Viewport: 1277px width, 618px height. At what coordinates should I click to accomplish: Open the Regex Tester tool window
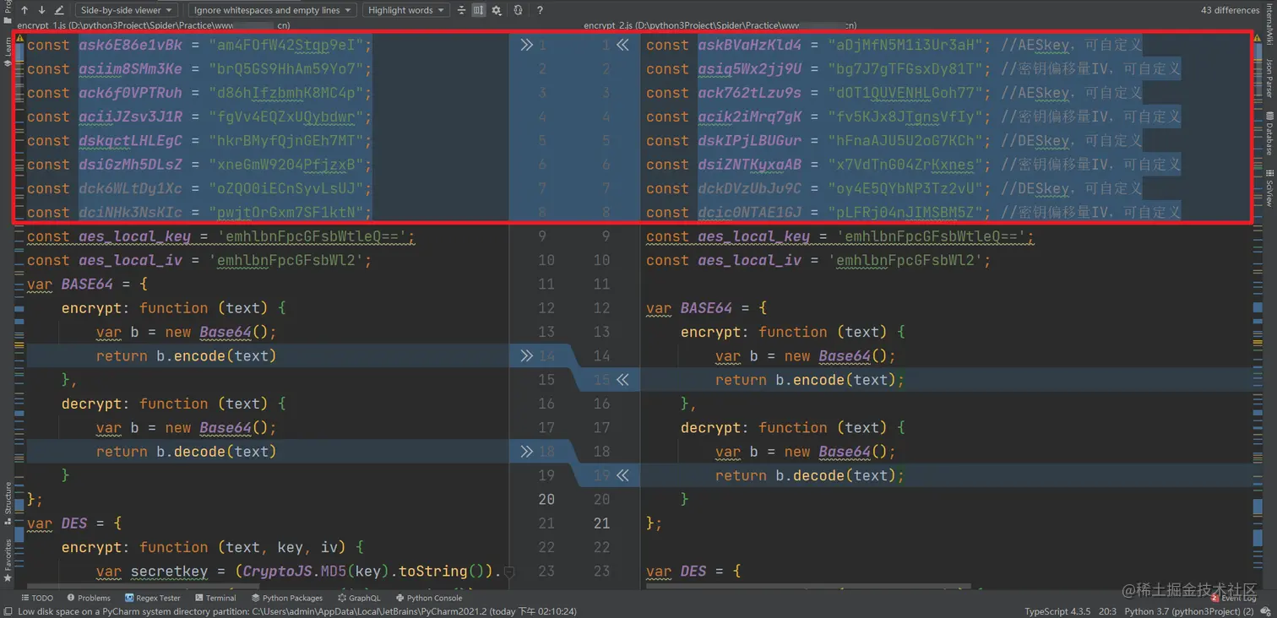point(152,598)
